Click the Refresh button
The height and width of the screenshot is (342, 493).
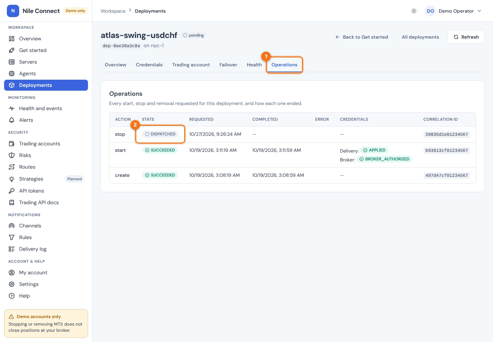tap(466, 37)
